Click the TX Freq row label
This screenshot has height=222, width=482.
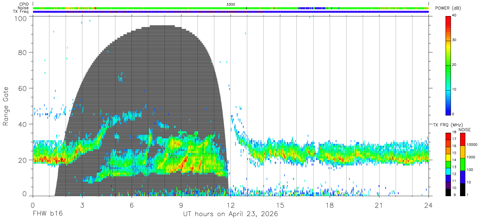pyautogui.click(x=21, y=12)
